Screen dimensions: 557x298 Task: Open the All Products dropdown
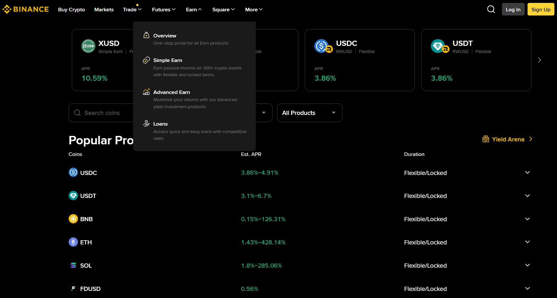(309, 113)
